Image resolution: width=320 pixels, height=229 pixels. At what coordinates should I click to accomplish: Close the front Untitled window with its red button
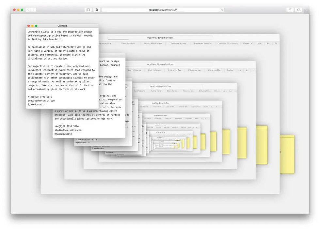point(29,26)
